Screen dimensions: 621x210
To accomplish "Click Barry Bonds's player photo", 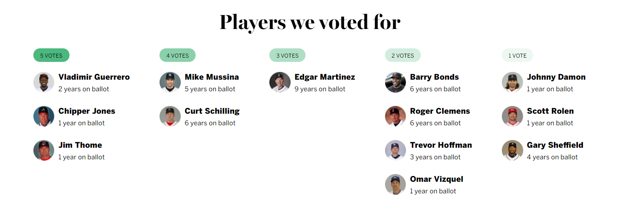I will pos(395,82).
